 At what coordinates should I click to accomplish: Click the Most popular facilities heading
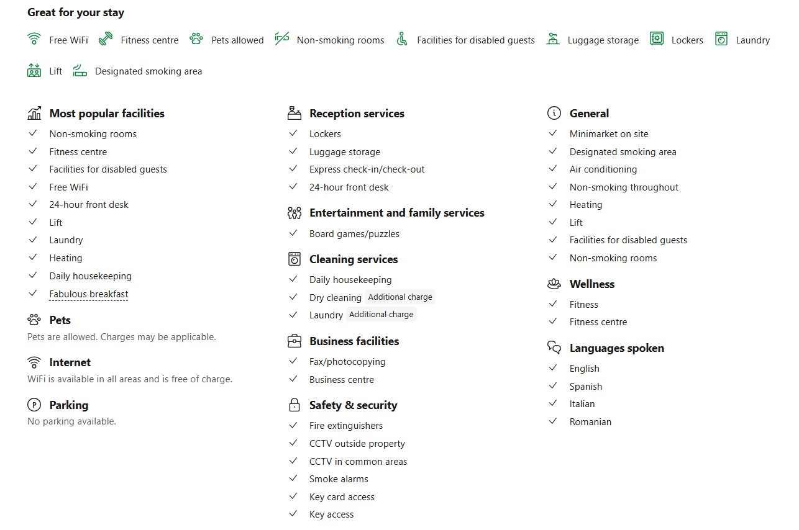coord(107,114)
